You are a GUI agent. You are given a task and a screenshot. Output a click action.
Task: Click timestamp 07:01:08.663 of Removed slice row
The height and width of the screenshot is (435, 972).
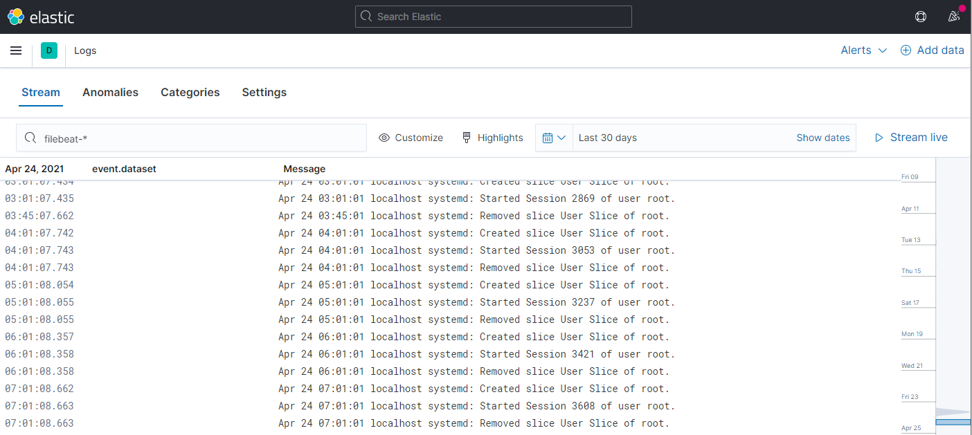pos(39,423)
